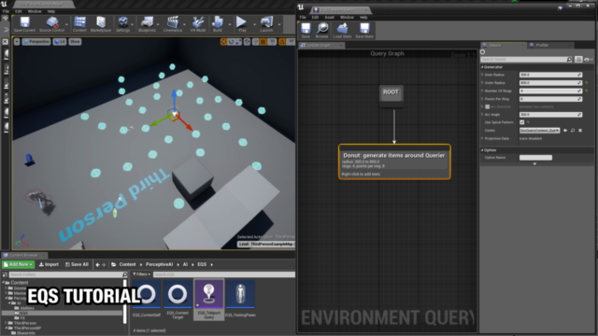Click Load Stats in the query editor
Viewport: 598px width, 336px height.
tap(342, 30)
